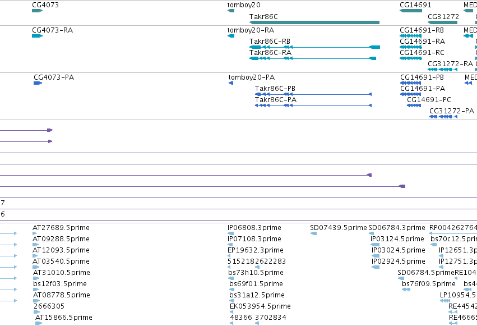Click the AT31010.5prime label

click(x=62, y=273)
